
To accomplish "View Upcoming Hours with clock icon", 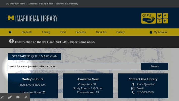I will pos(33,92).
